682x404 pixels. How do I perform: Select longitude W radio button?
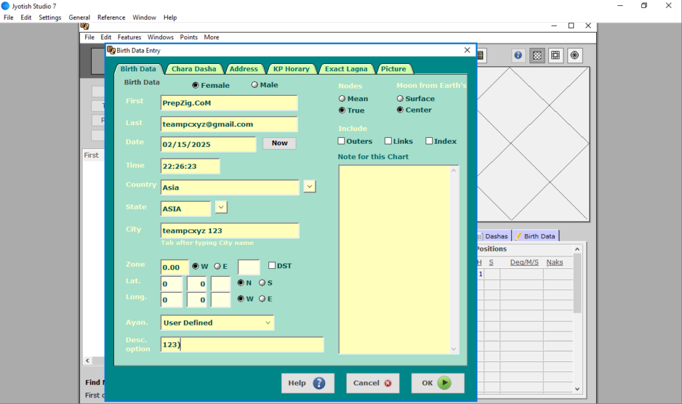click(240, 299)
